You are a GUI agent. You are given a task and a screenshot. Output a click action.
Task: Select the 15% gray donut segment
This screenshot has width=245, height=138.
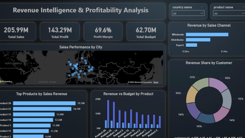pos(226,99)
